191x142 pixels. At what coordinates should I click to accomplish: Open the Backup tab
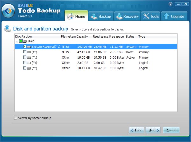[x=101, y=16]
